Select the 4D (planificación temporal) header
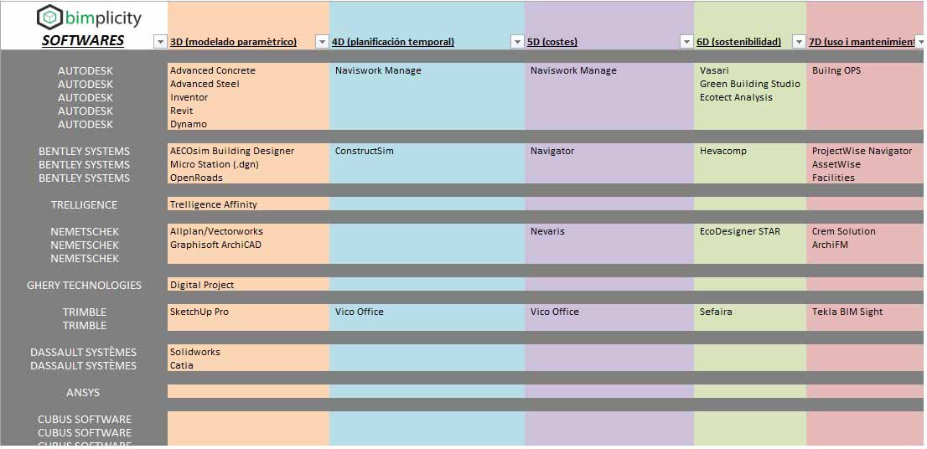This screenshot has height=449, width=927. (x=393, y=42)
